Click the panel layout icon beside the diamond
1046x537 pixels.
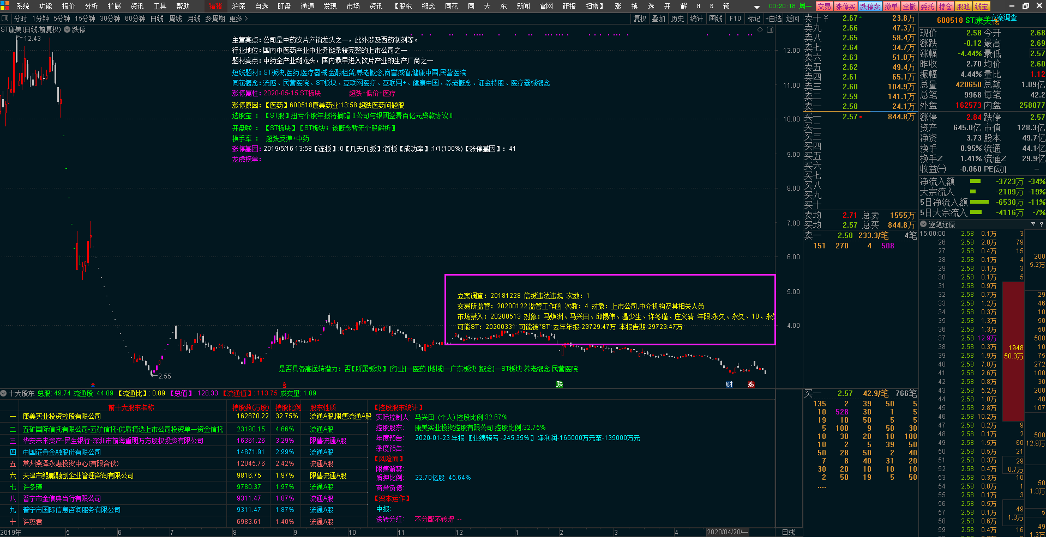coord(770,29)
